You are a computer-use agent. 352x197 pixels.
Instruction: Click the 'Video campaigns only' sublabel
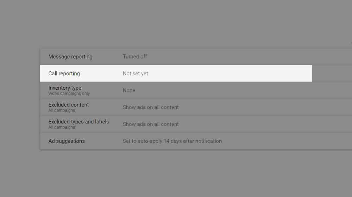coord(69,94)
